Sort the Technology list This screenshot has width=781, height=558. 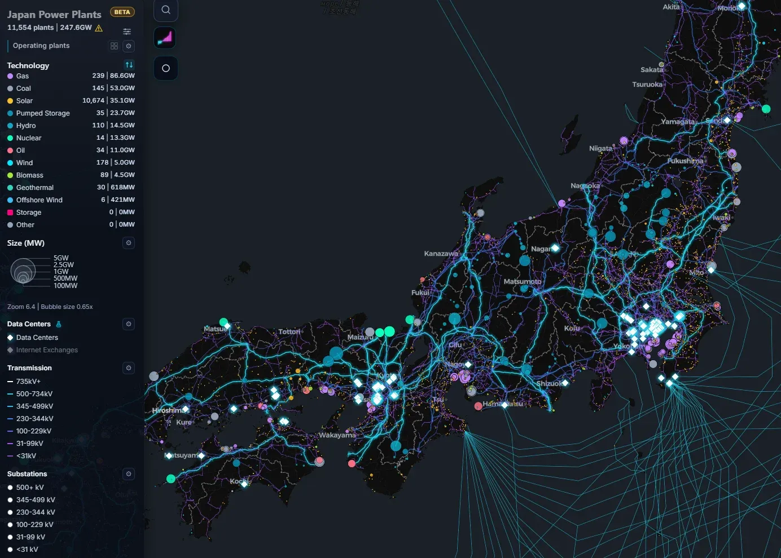point(129,65)
